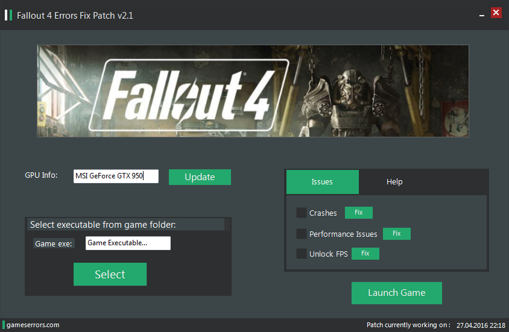This screenshot has width=509, height=332.
Task: Click the 'Patch currently working on :' text
Action: [409, 325]
